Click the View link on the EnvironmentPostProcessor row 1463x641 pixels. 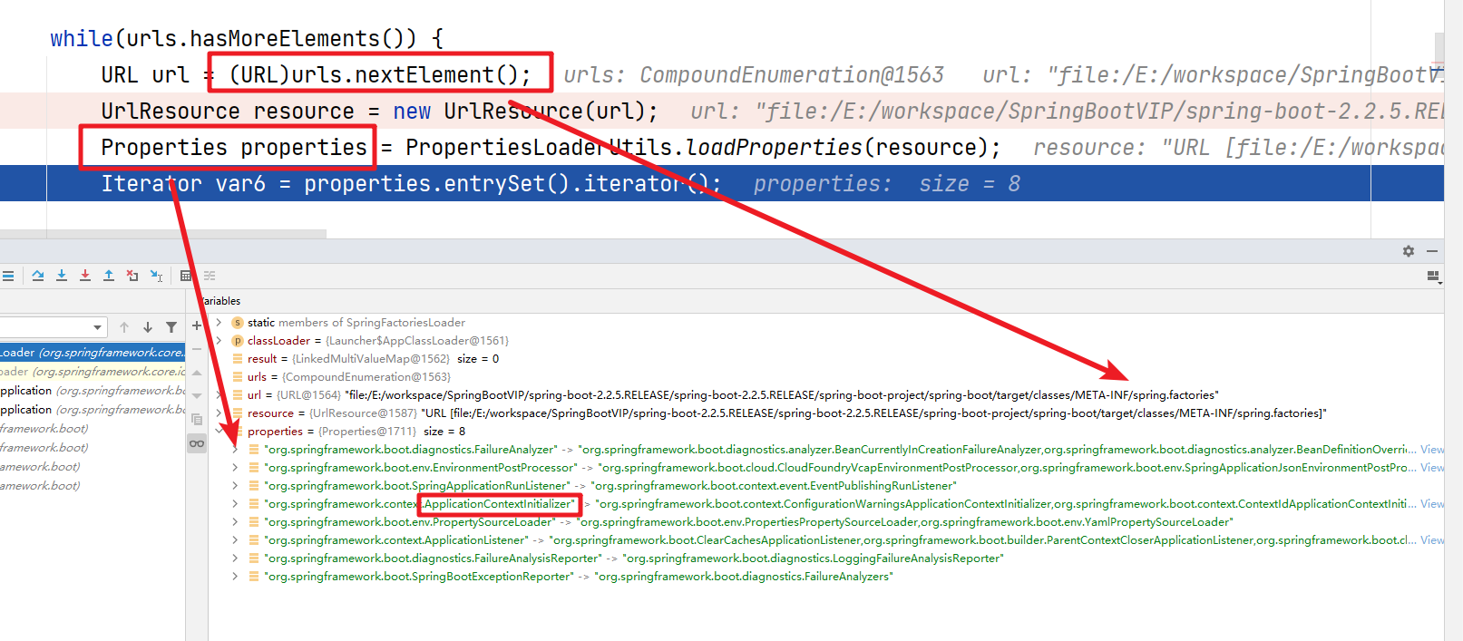coord(1432,467)
